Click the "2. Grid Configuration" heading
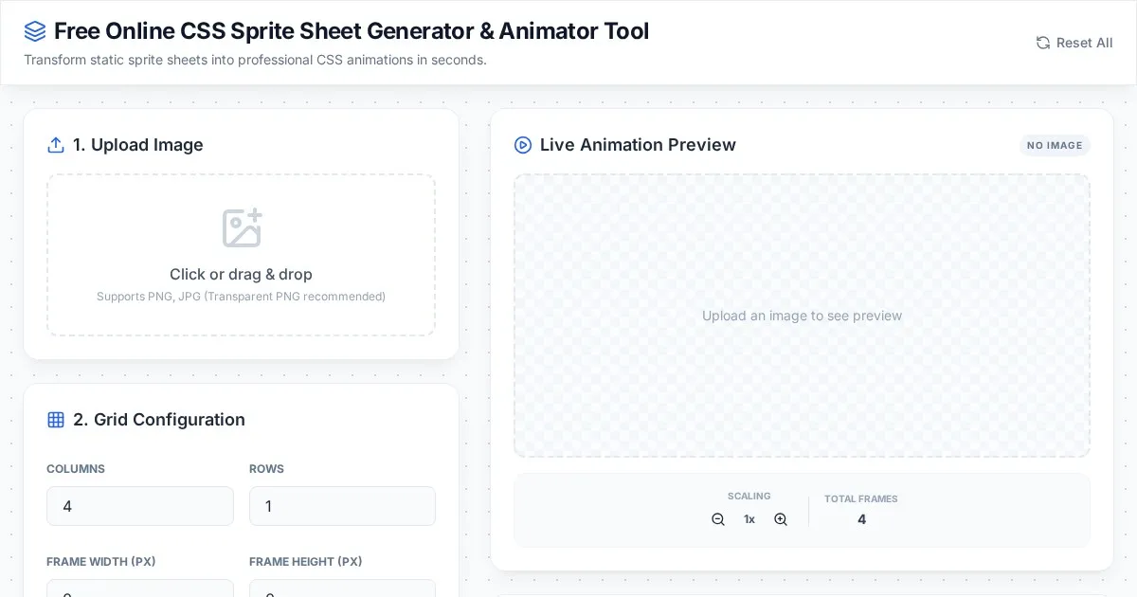Screen dimensions: 1137x597 159,420
